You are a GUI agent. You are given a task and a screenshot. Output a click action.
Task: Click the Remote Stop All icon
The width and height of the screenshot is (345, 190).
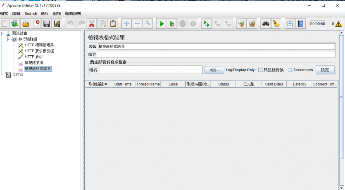[x=217, y=24]
